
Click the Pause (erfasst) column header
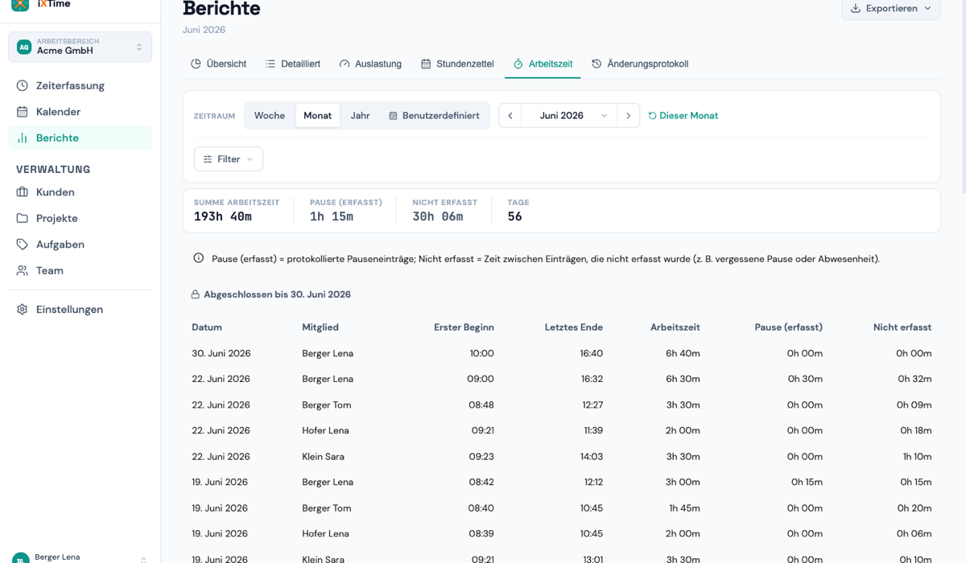point(789,327)
